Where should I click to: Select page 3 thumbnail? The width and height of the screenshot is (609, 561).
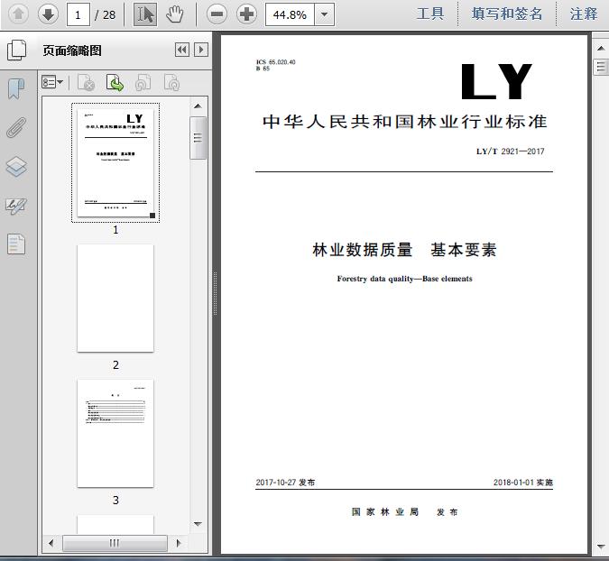click(x=115, y=433)
